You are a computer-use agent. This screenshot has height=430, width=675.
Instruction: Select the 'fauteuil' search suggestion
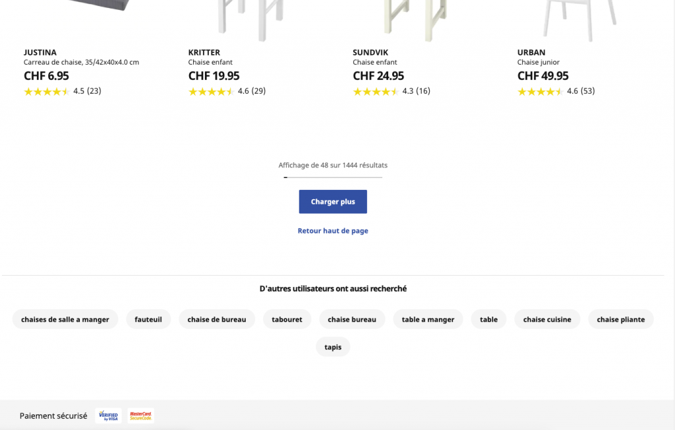click(x=148, y=319)
